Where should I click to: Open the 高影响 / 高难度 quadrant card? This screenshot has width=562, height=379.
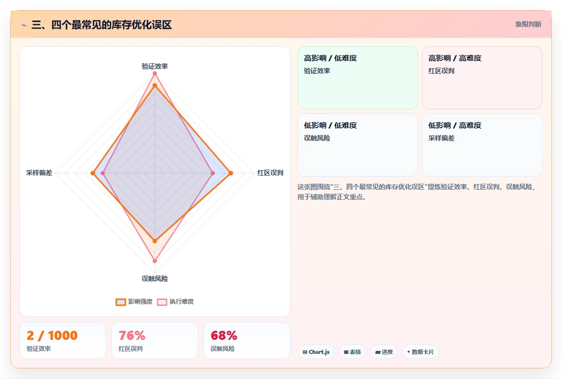pyautogui.click(x=482, y=78)
